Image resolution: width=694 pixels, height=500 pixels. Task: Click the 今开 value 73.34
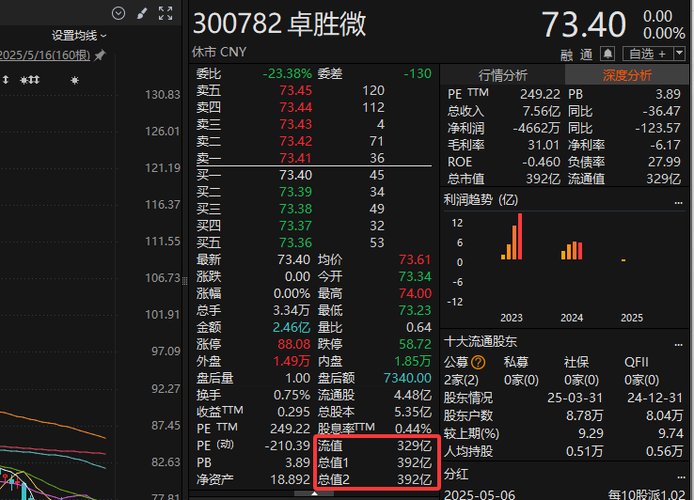tap(415, 276)
